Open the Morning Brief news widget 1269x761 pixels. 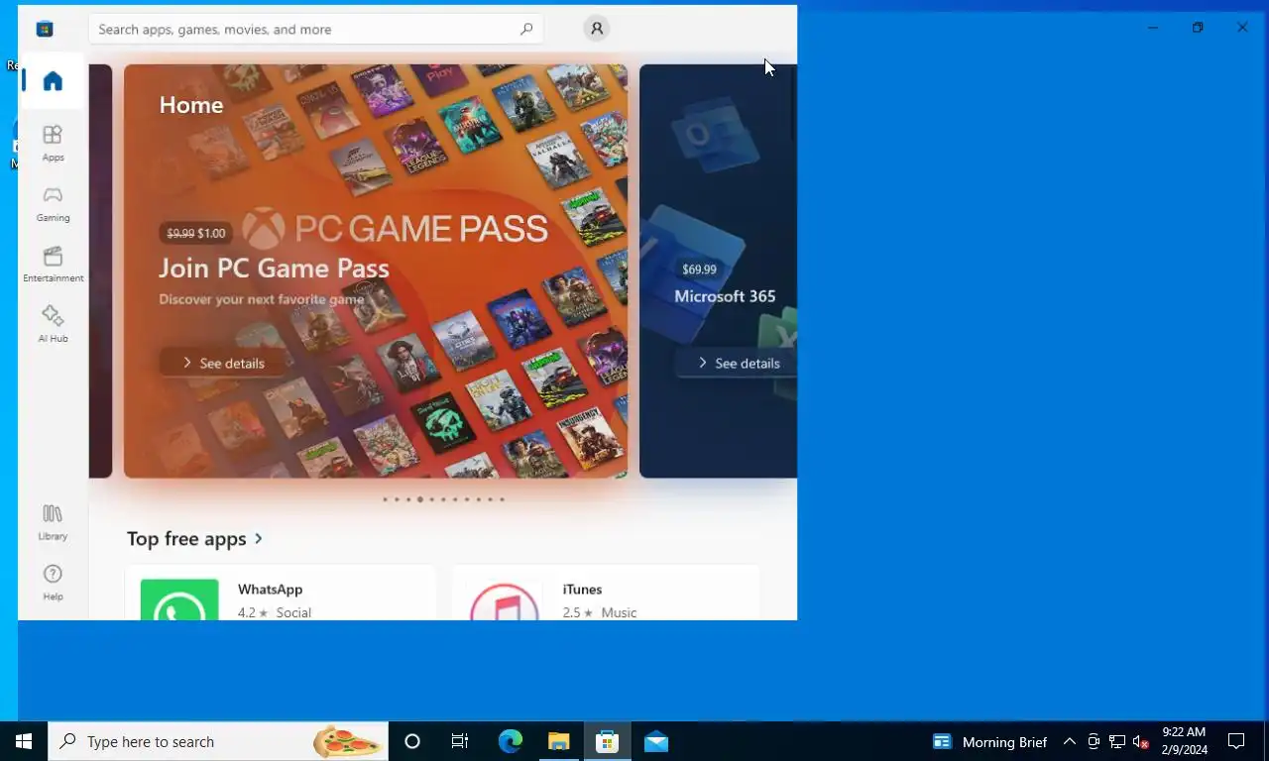989,741
